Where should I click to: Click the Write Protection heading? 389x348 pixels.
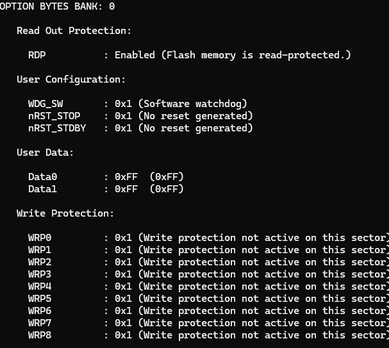click(65, 213)
